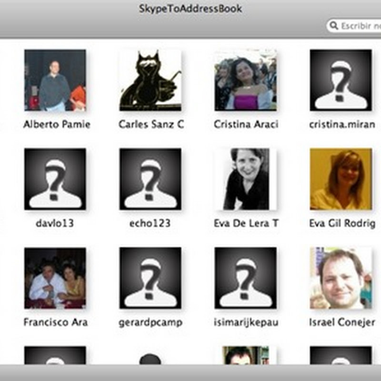Click the Israel Conejer name label
381x381 pixels.
[x=342, y=323]
